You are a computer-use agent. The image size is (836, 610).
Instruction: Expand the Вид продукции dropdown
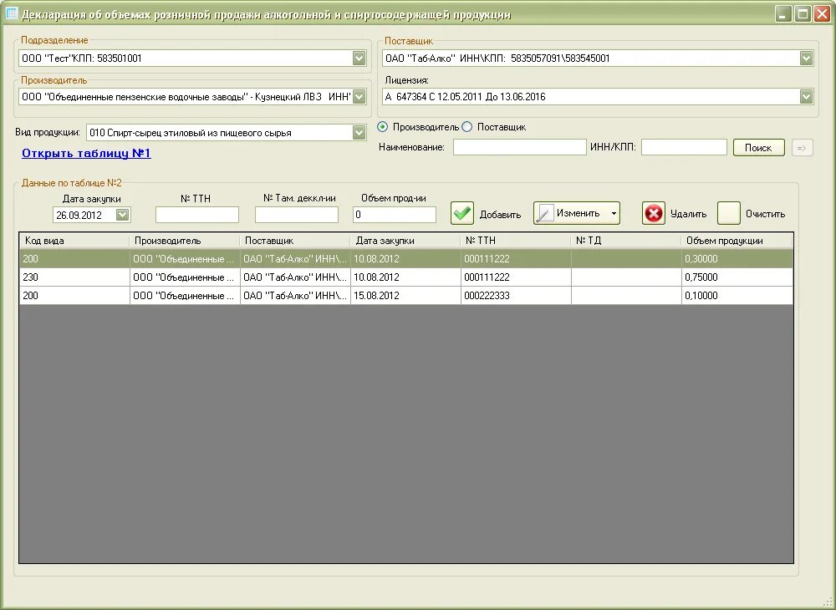[359, 133]
